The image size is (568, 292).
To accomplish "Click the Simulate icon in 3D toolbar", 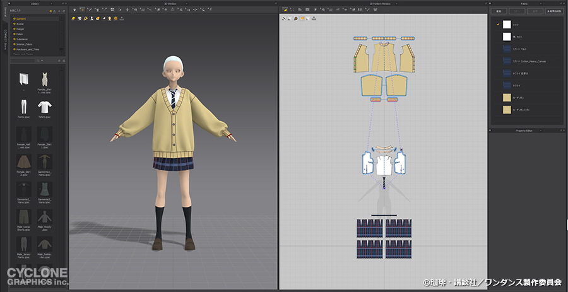I will [x=74, y=10].
